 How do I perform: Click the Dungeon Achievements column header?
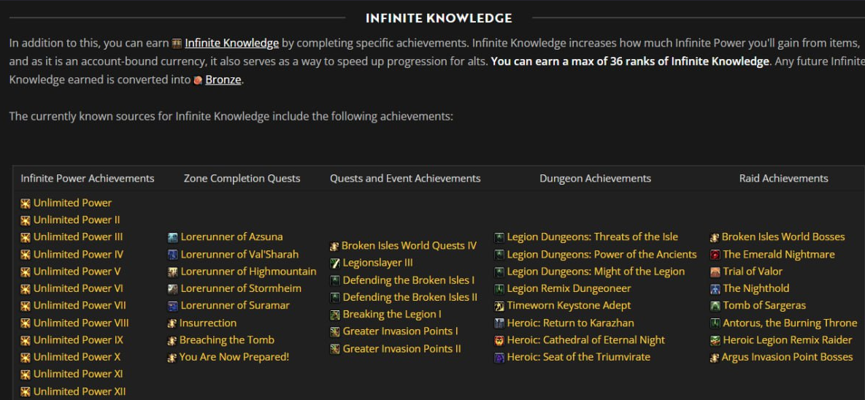point(595,178)
